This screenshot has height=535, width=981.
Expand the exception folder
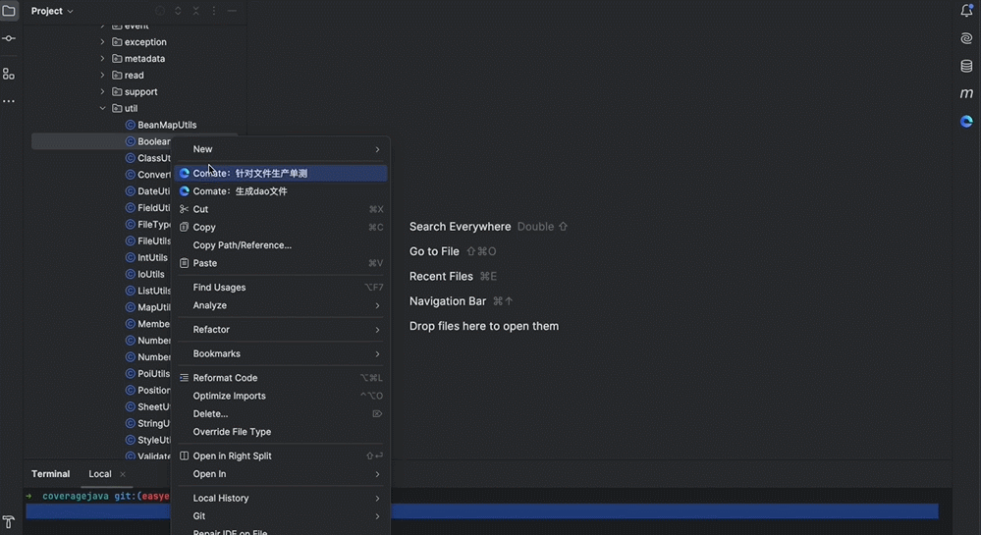pos(103,42)
